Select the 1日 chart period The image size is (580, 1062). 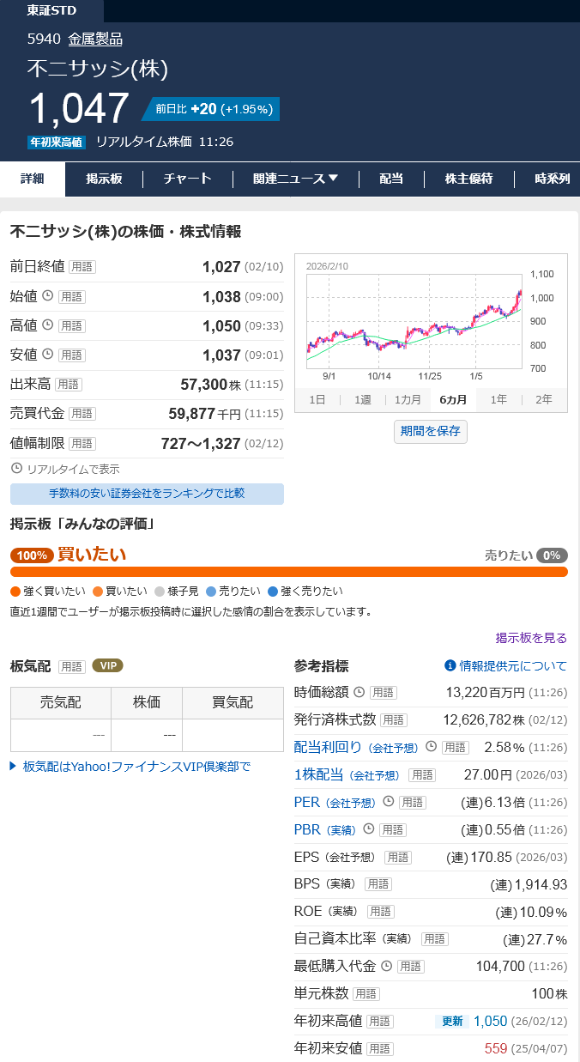317,400
